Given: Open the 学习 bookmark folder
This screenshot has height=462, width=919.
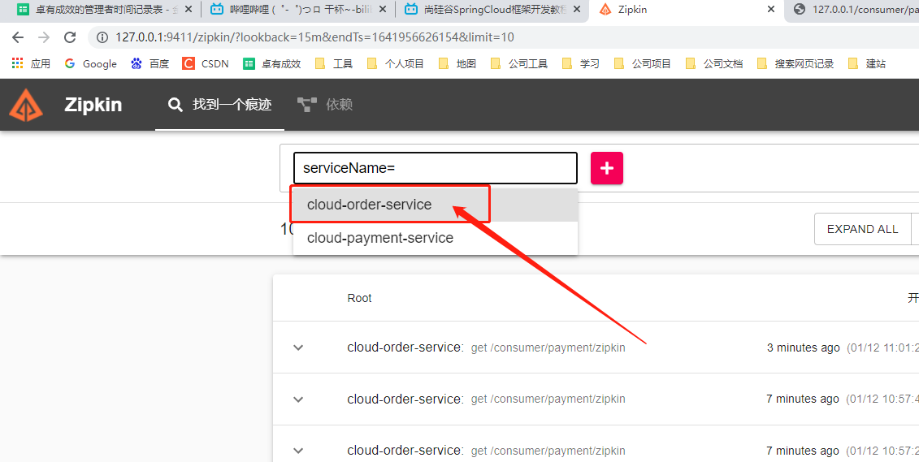Looking at the screenshot, I should 580,64.
